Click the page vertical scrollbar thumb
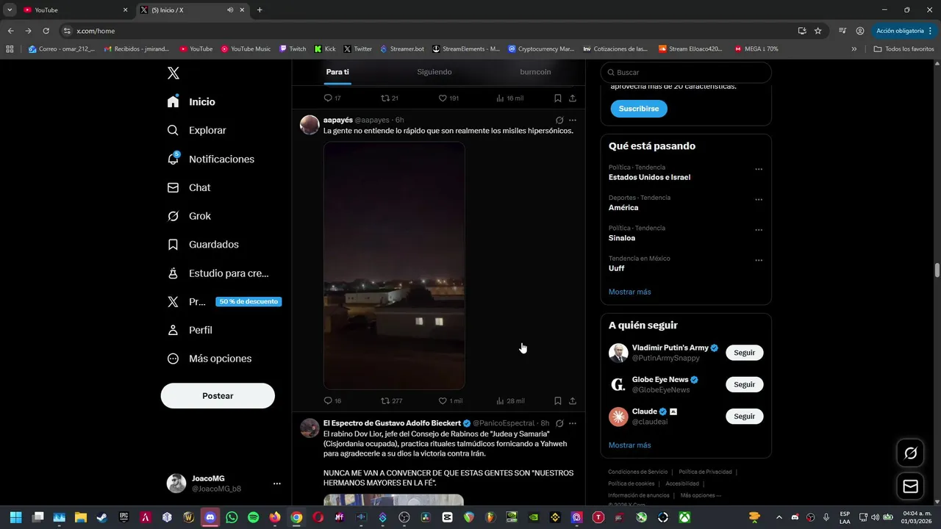The image size is (941, 529). [937, 270]
